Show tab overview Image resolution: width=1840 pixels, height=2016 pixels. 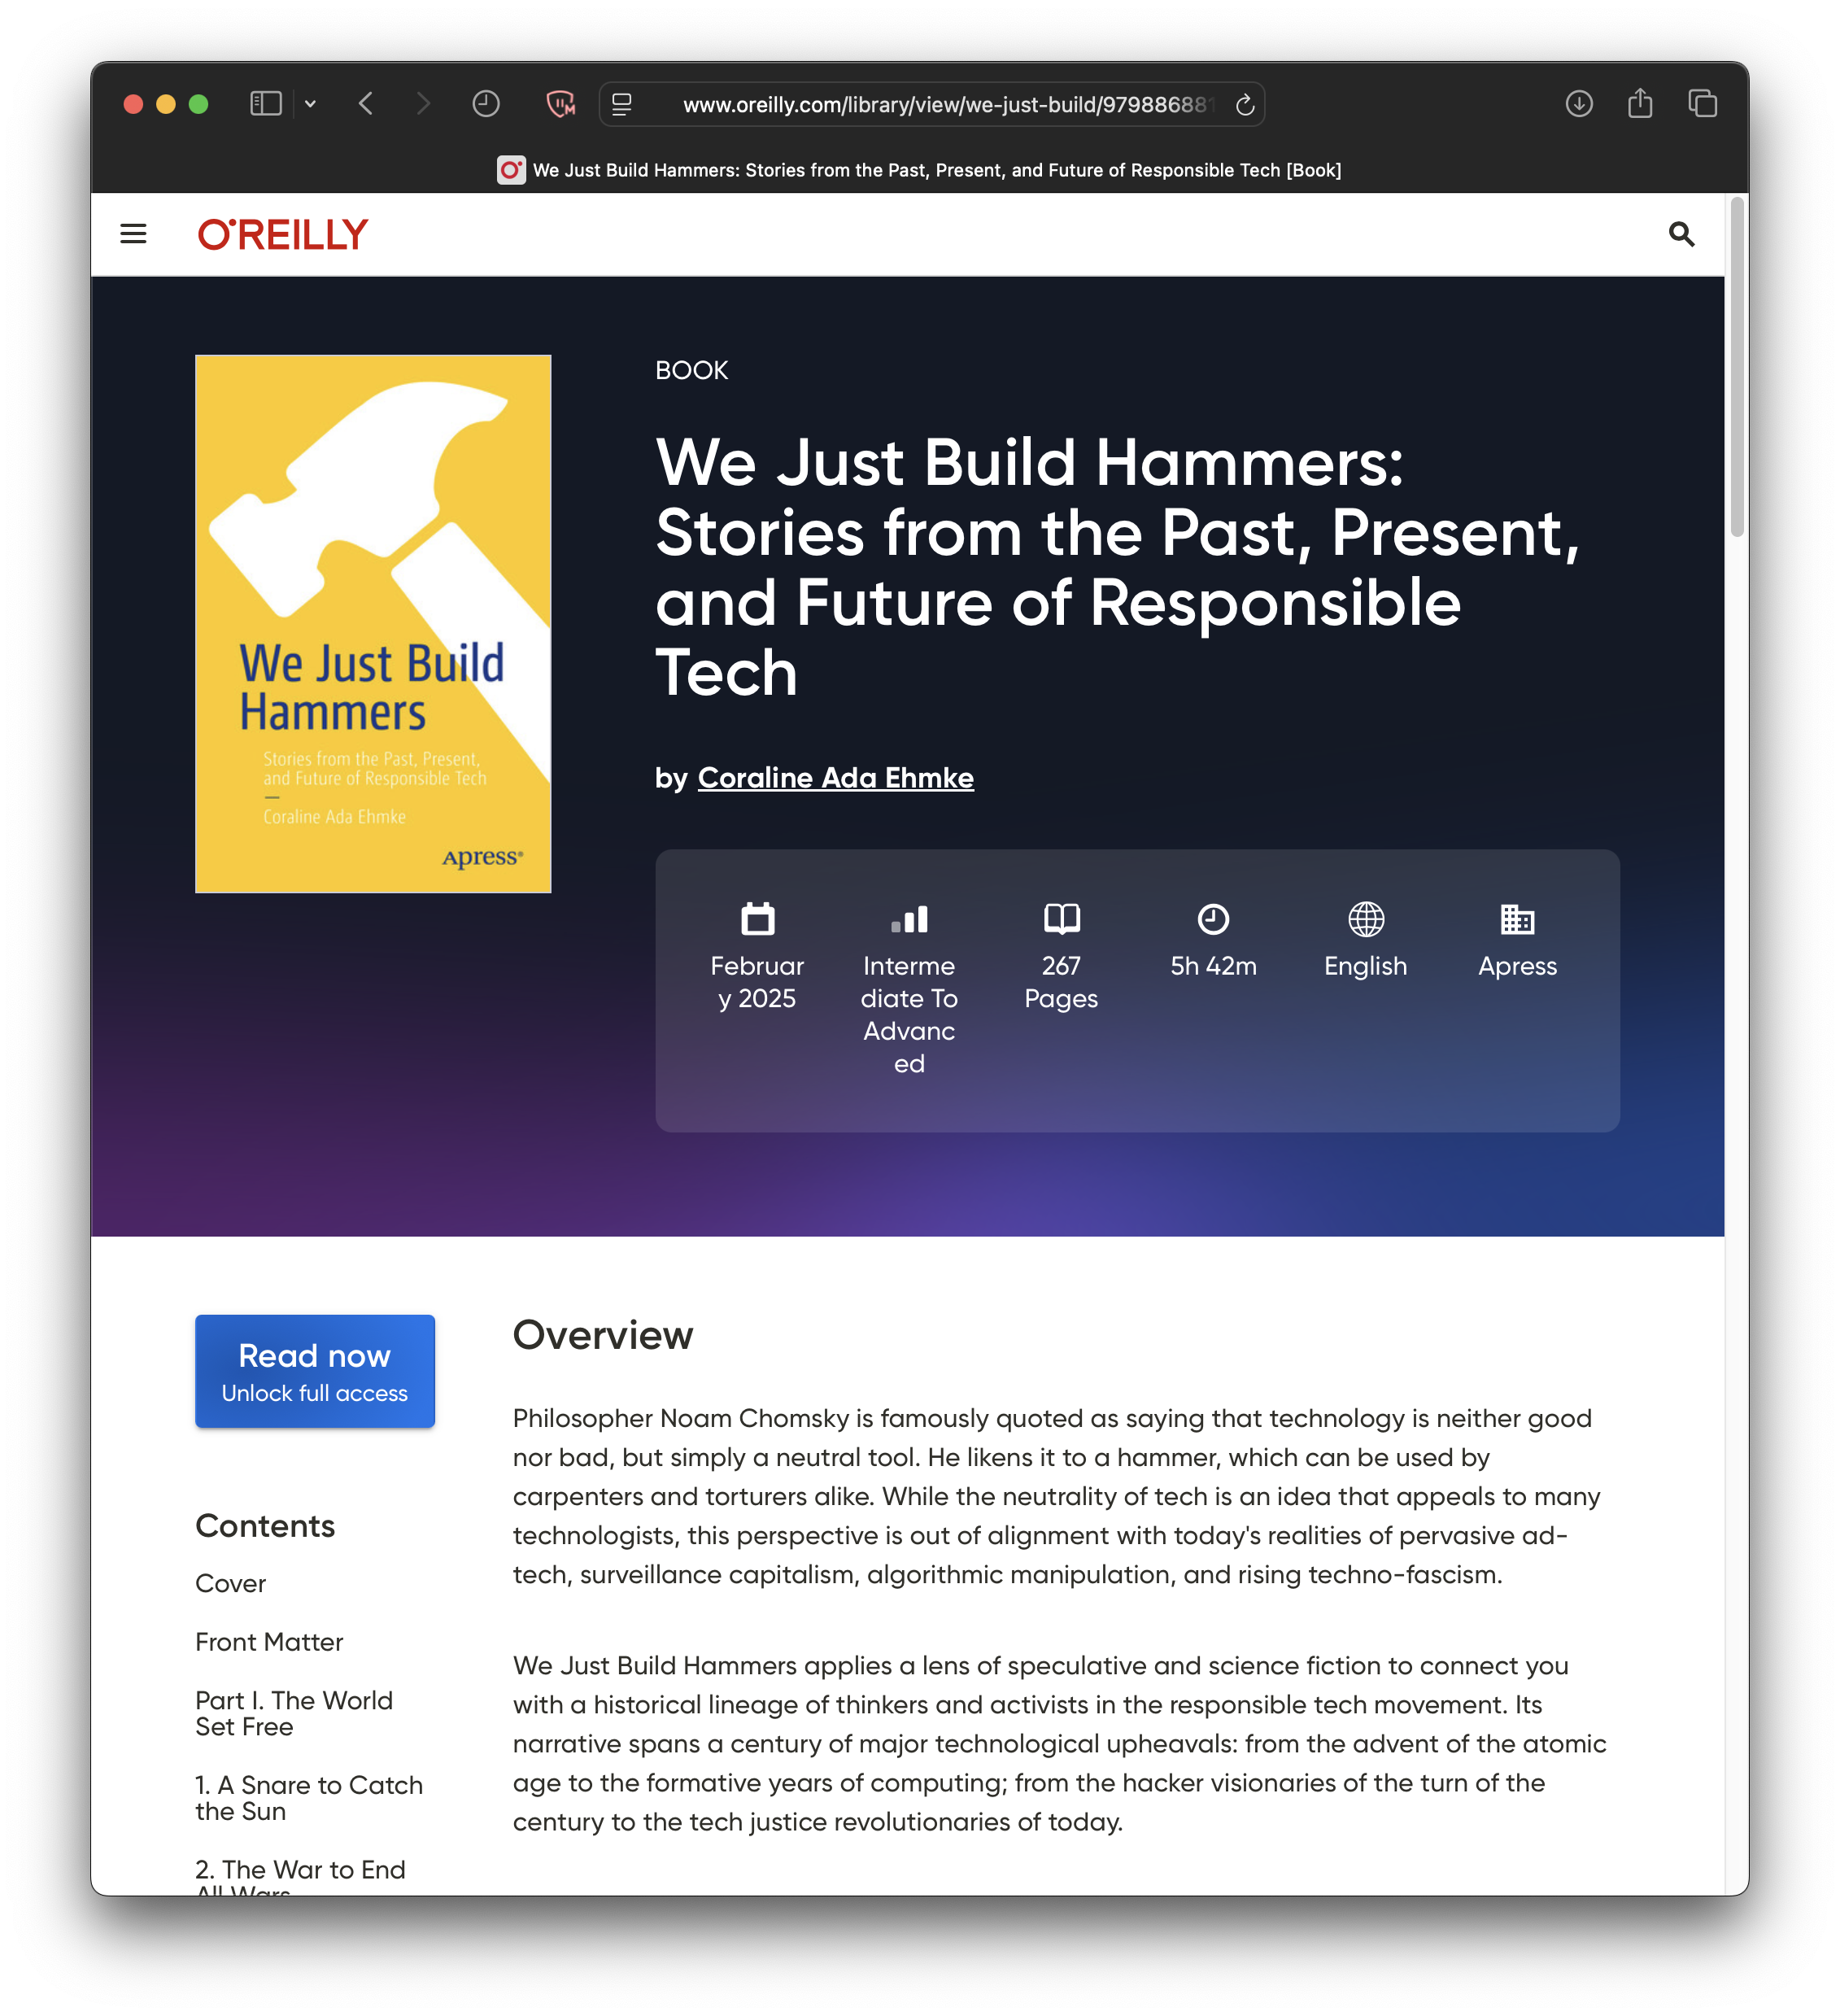coord(1702,104)
